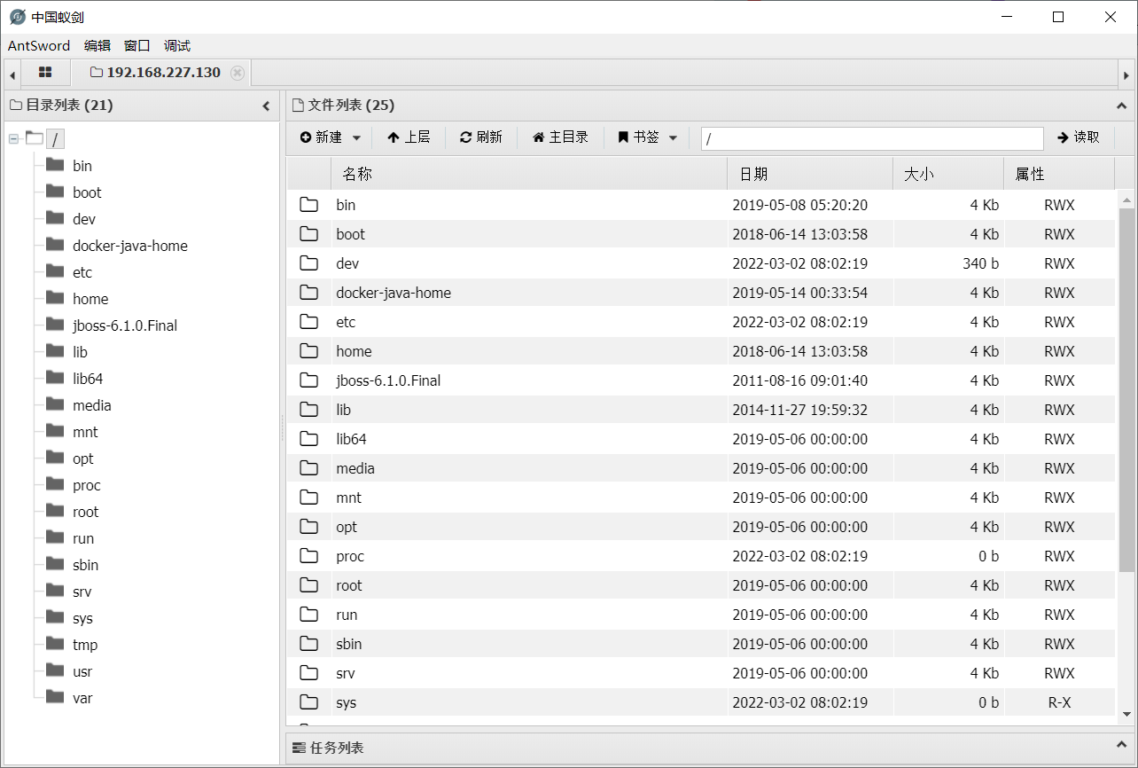Click the folder icon of run row
This screenshot has width=1138, height=768.
[x=308, y=615]
